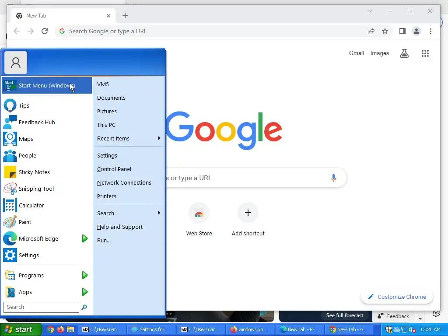The height and width of the screenshot is (336, 448).
Task: Switch to New Tab Chrome taskbar button
Action: [x=349, y=329]
